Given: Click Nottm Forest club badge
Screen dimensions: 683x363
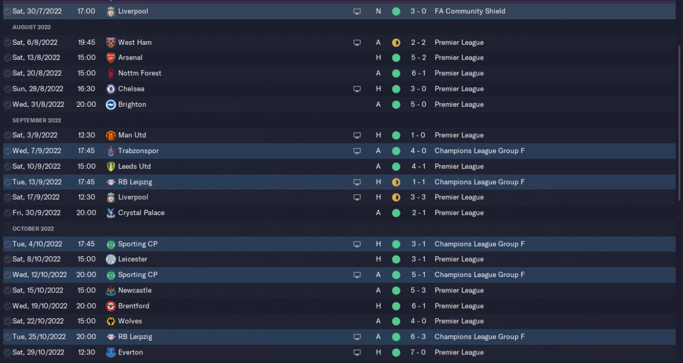Looking at the screenshot, I should [x=110, y=73].
